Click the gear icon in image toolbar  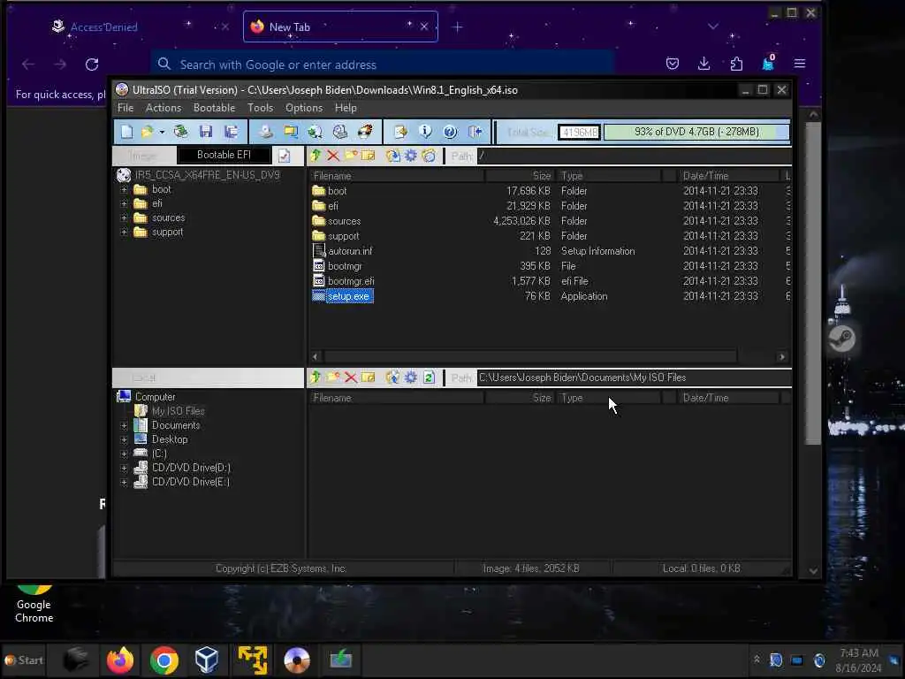click(410, 156)
